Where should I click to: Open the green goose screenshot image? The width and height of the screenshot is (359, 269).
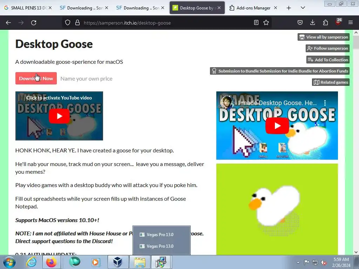pos(277,209)
